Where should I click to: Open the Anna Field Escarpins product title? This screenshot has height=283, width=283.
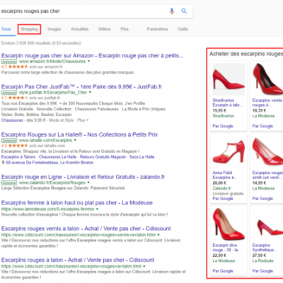pyautogui.click(x=225, y=175)
